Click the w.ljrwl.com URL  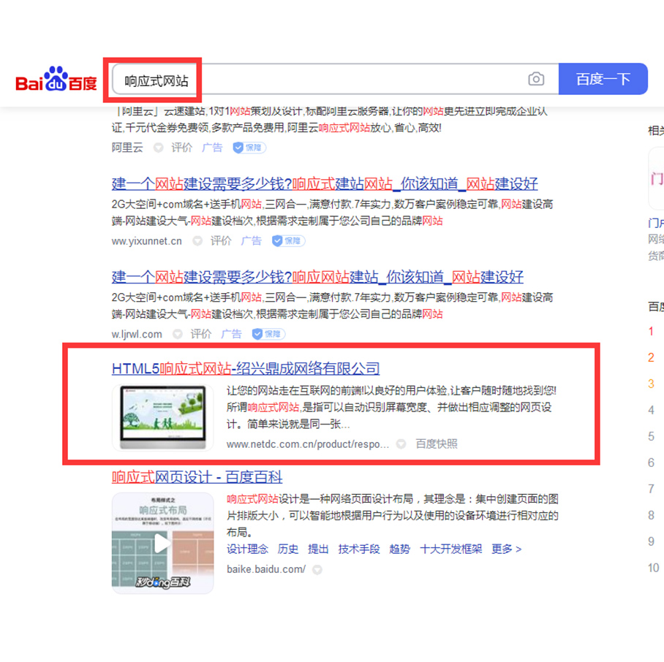click(x=137, y=334)
